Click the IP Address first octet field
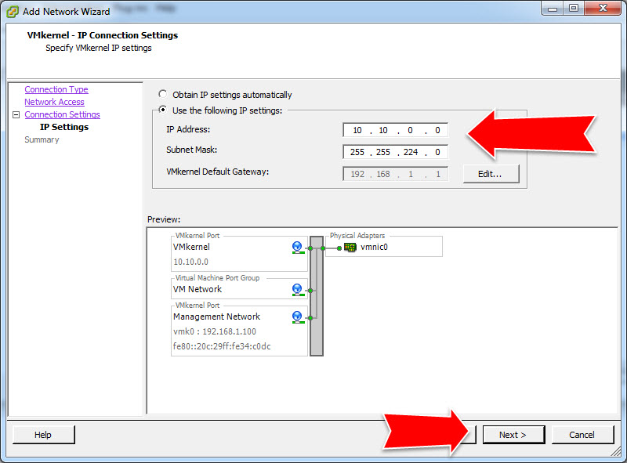Screen dimensions: 627x463 tap(357, 130)
